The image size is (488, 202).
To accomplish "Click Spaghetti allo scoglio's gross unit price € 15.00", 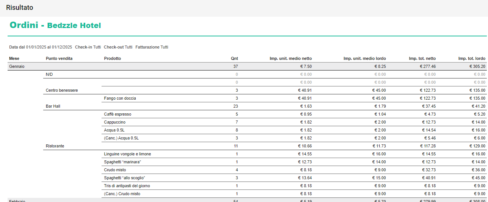I will point(379,178).
